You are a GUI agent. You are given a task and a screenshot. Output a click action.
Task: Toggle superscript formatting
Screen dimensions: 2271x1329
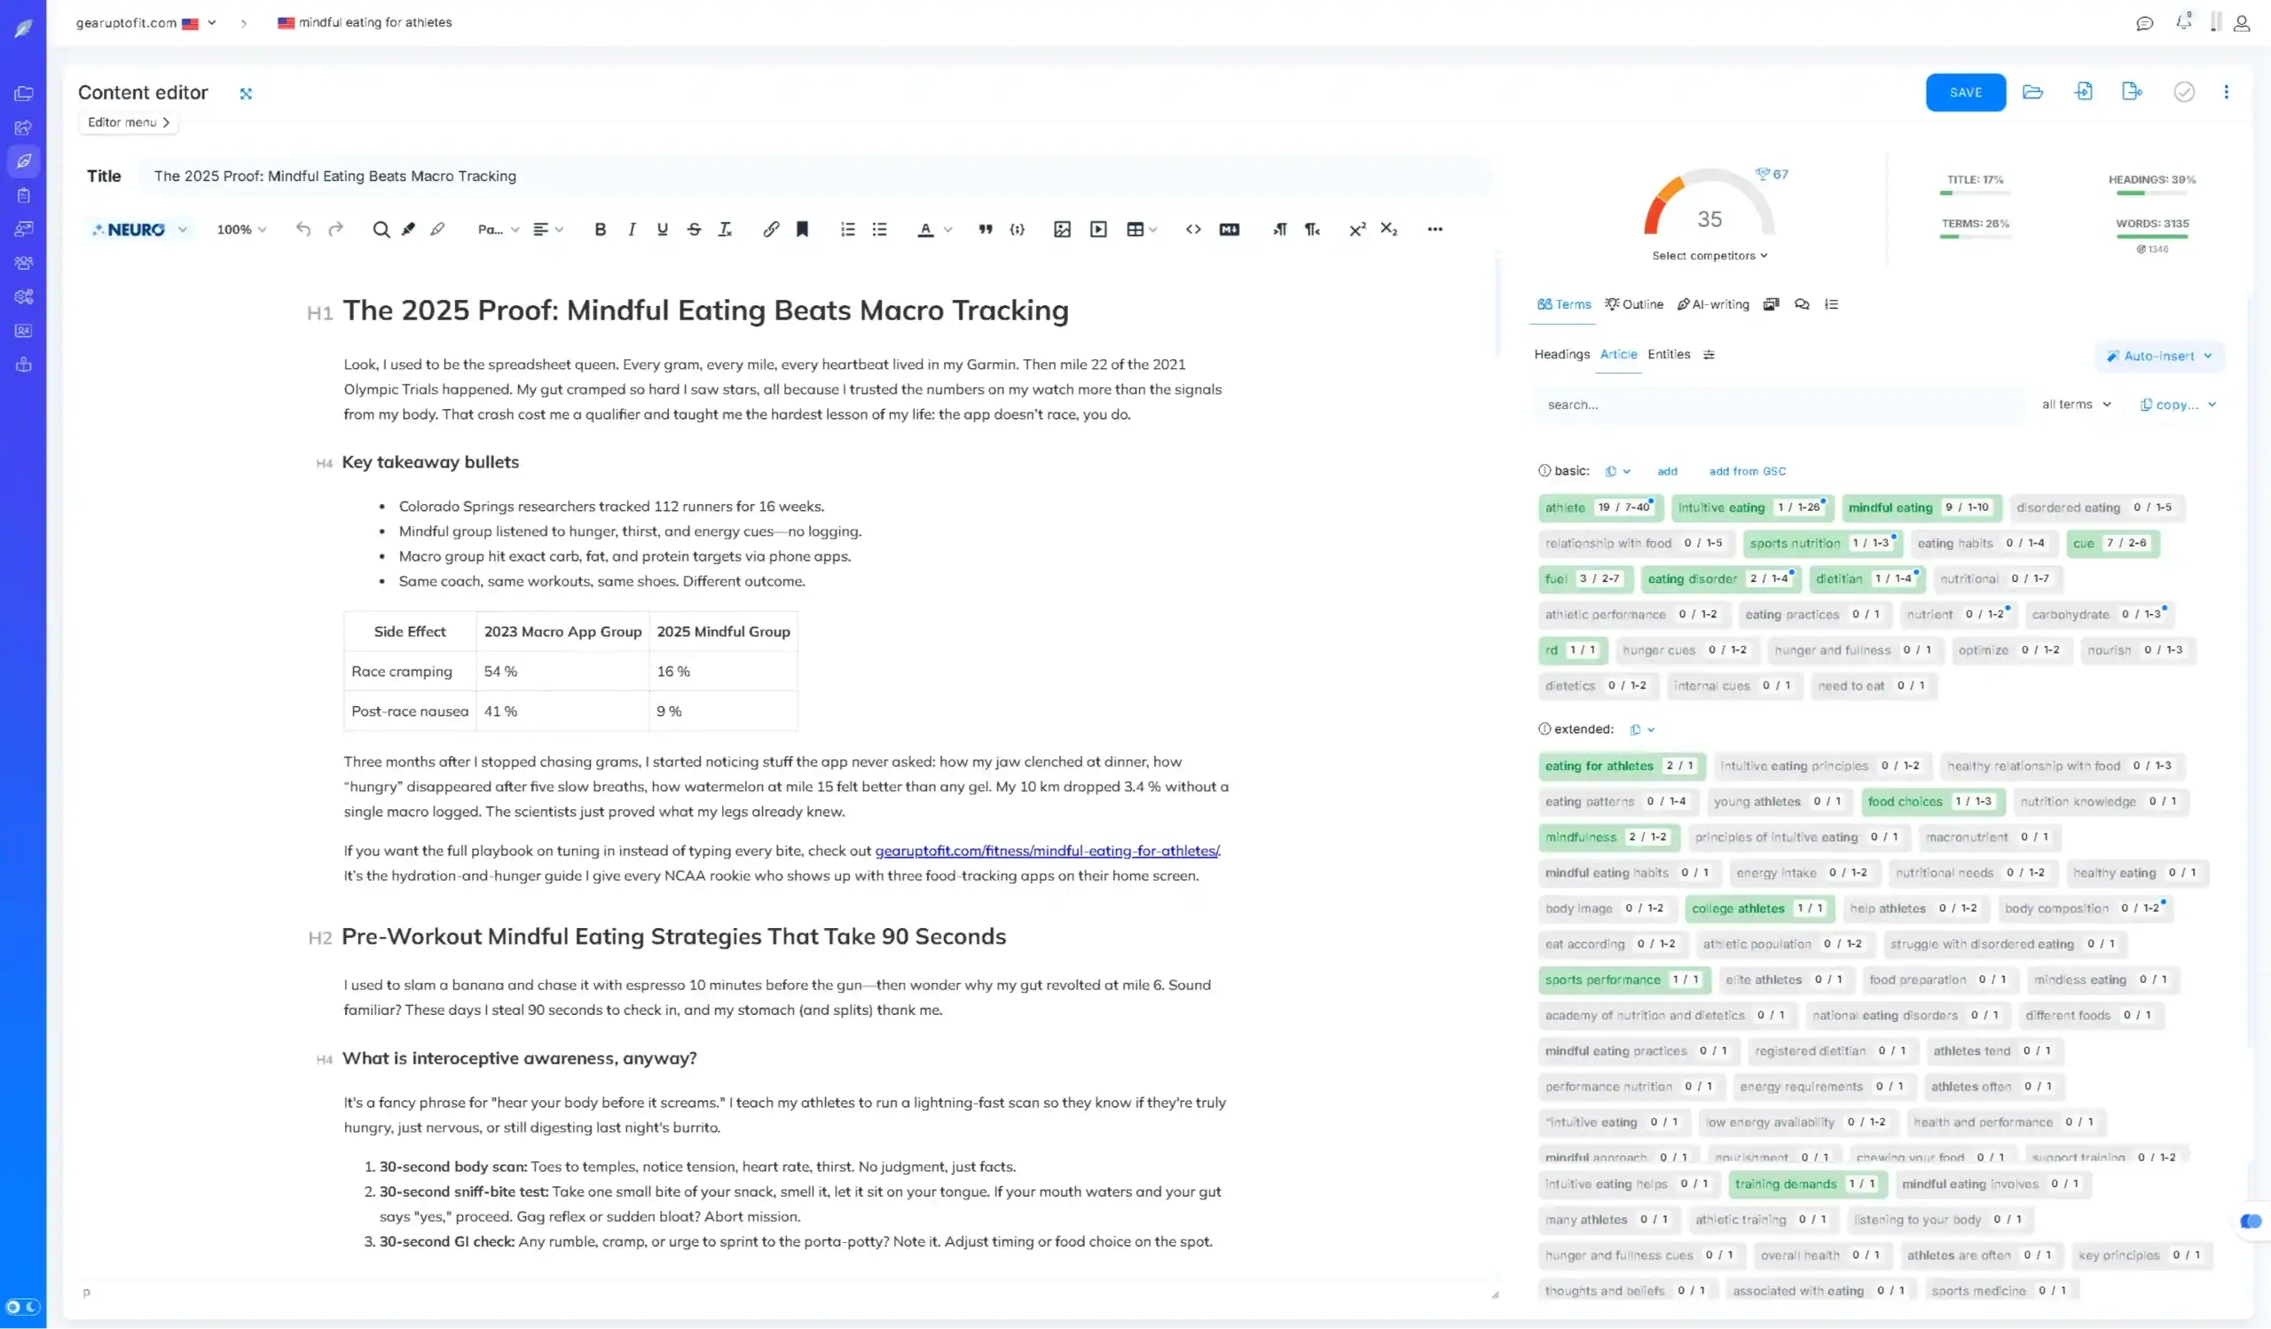[1357, 230]
